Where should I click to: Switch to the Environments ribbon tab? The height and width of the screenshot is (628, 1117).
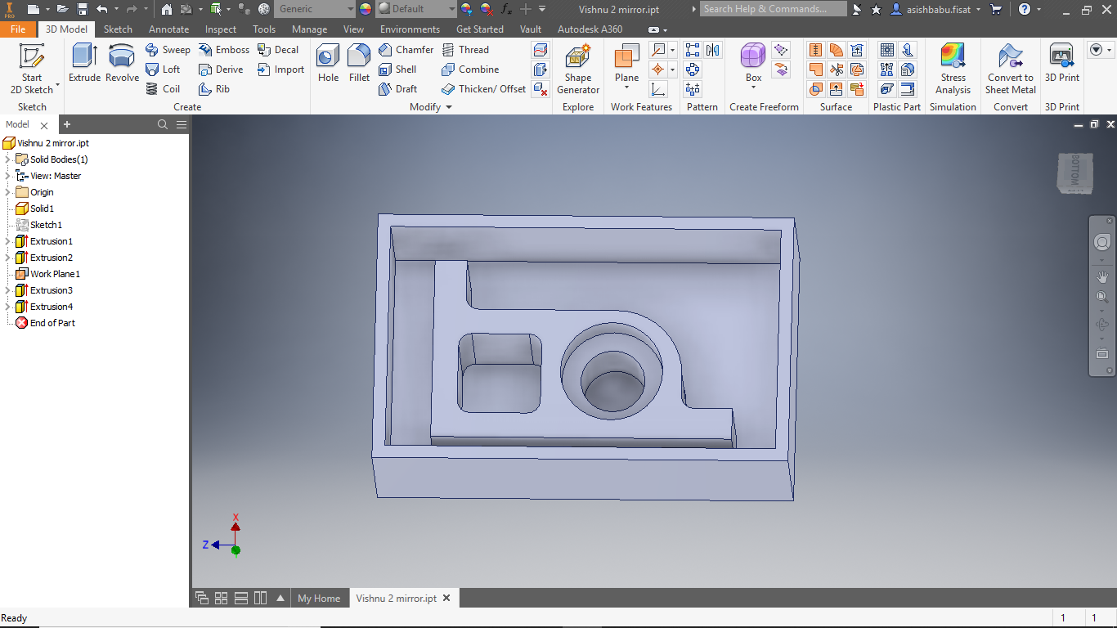point(410,29)
